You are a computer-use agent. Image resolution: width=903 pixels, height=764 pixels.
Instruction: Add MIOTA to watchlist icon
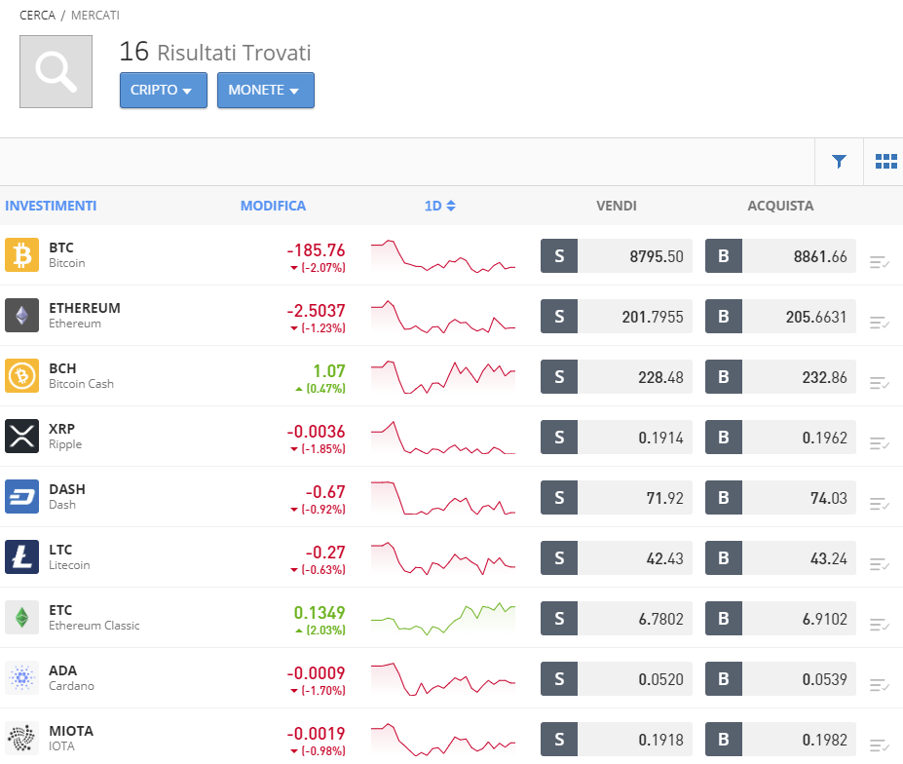(880, 746)
